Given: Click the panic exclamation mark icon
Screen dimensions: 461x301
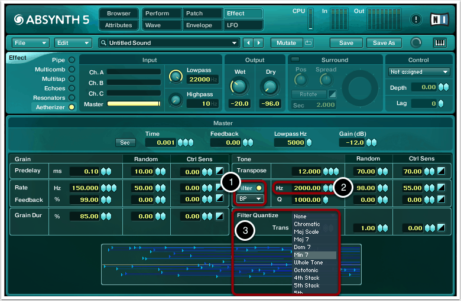Looking at the screenshot, I should point(416,19).
